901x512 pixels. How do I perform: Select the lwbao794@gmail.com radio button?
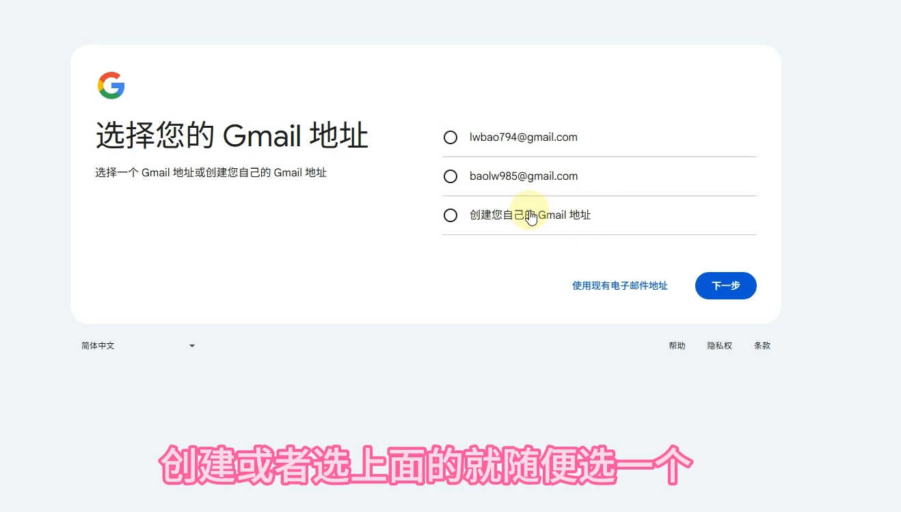click(x=450, y=137)
